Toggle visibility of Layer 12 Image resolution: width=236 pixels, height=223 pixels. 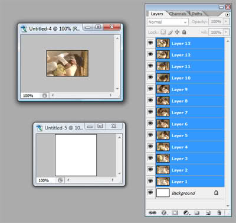pyautogui.click(x=150, y=54)
